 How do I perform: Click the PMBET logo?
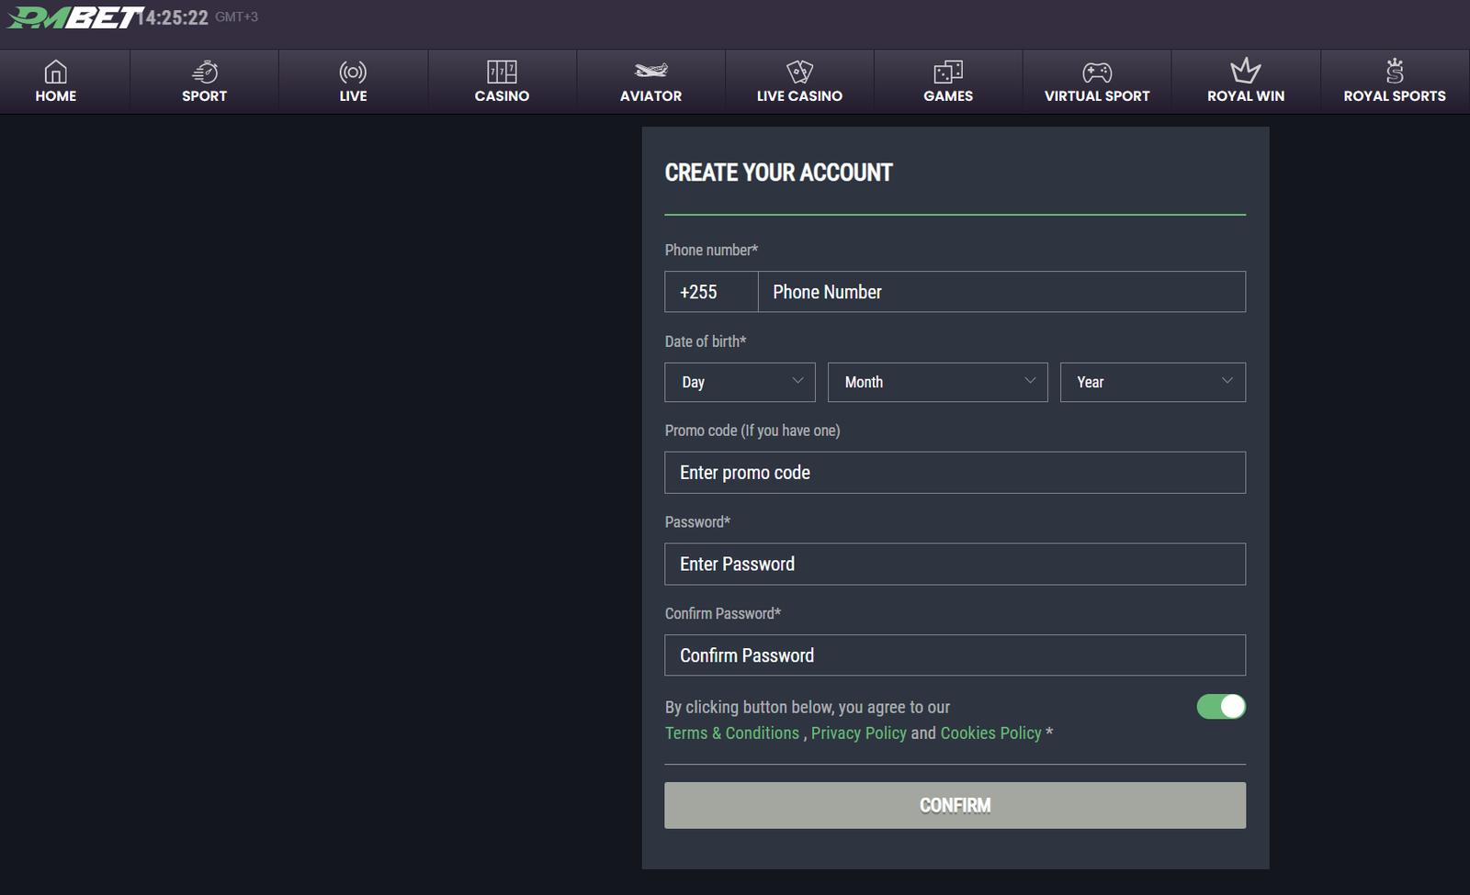point(73,17)
